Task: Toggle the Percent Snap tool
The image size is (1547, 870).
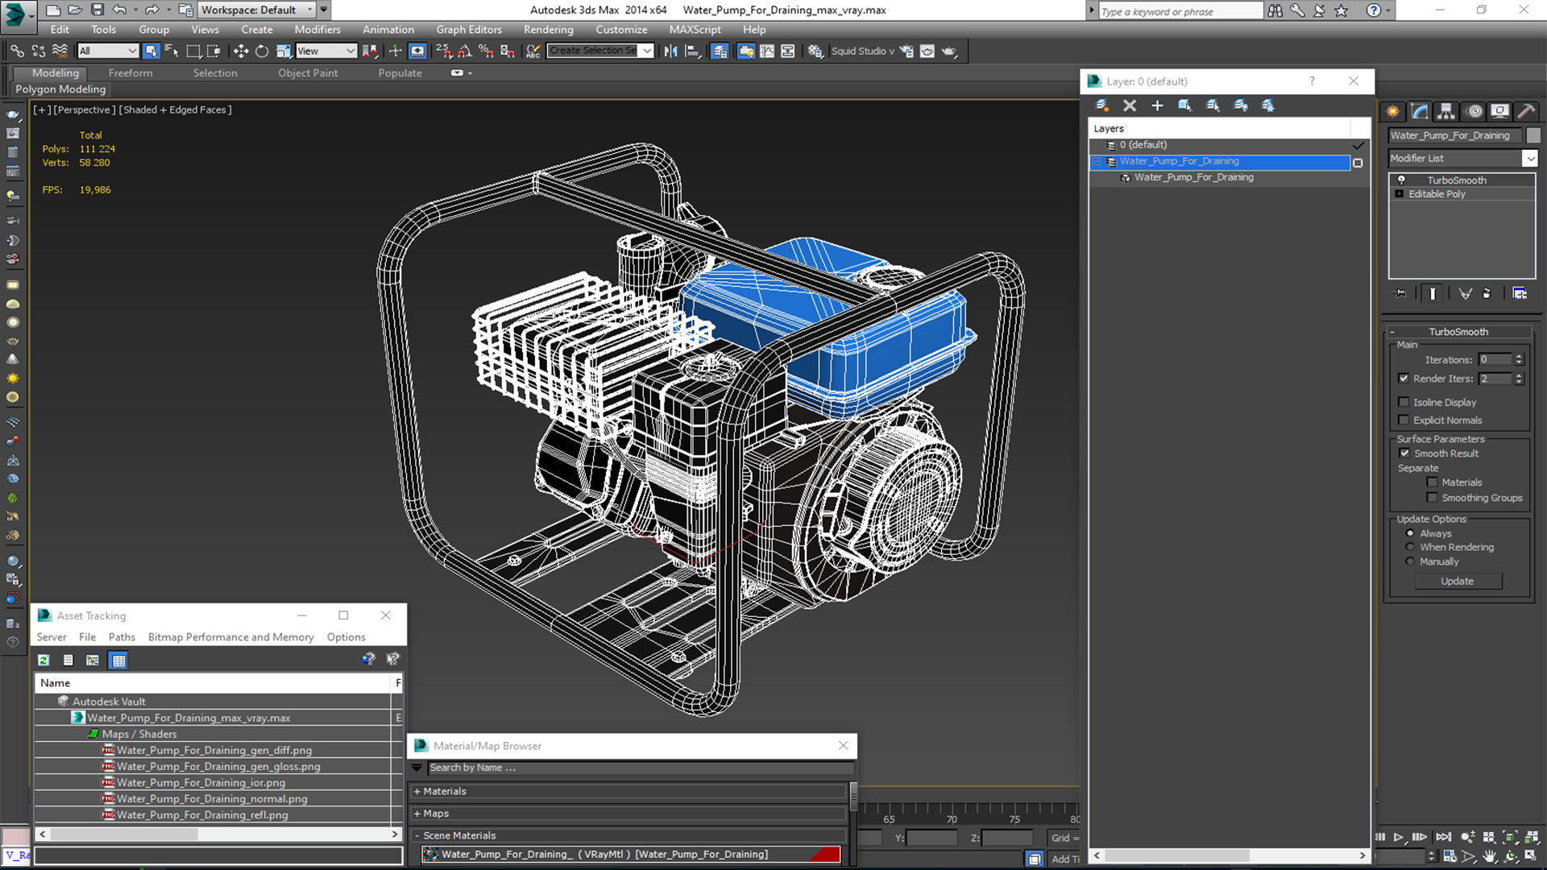Action: (486, 51)
